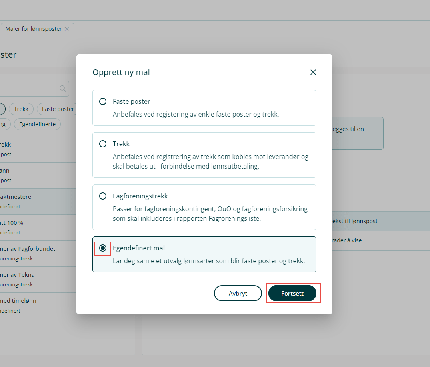Close the Maler for lønnsposter tab

(67, 29)
